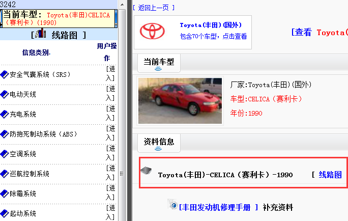This screenshot has width=348, height=221.
Task: Click the 车型:CELICA（赛利卡） text
Action: [266, 99]
